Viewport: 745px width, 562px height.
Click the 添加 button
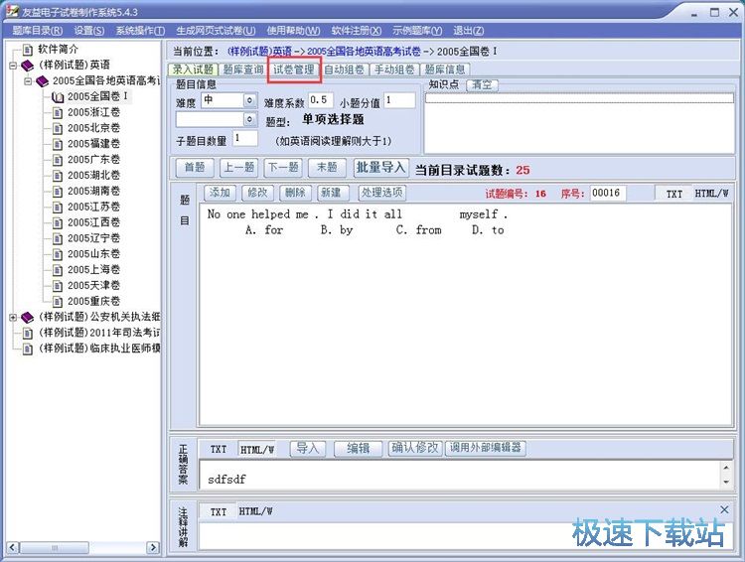[220, 193]
